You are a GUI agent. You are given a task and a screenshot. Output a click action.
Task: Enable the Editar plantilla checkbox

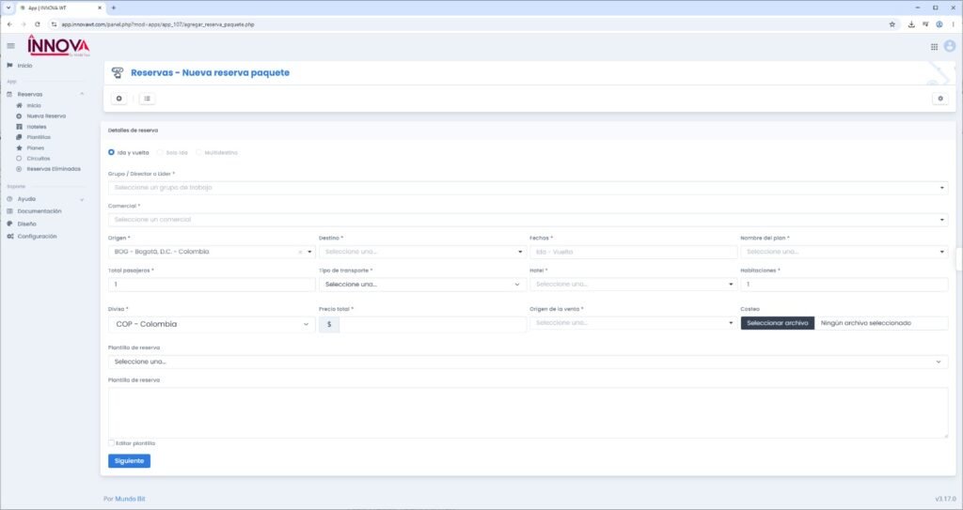pyautogui.click(x=111, y=443)
